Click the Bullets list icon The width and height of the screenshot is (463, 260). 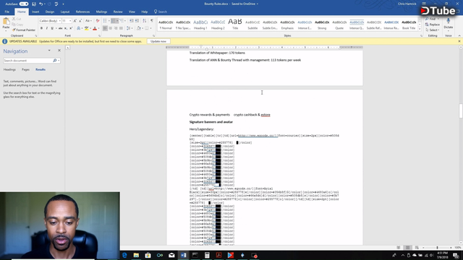point(105,21)
